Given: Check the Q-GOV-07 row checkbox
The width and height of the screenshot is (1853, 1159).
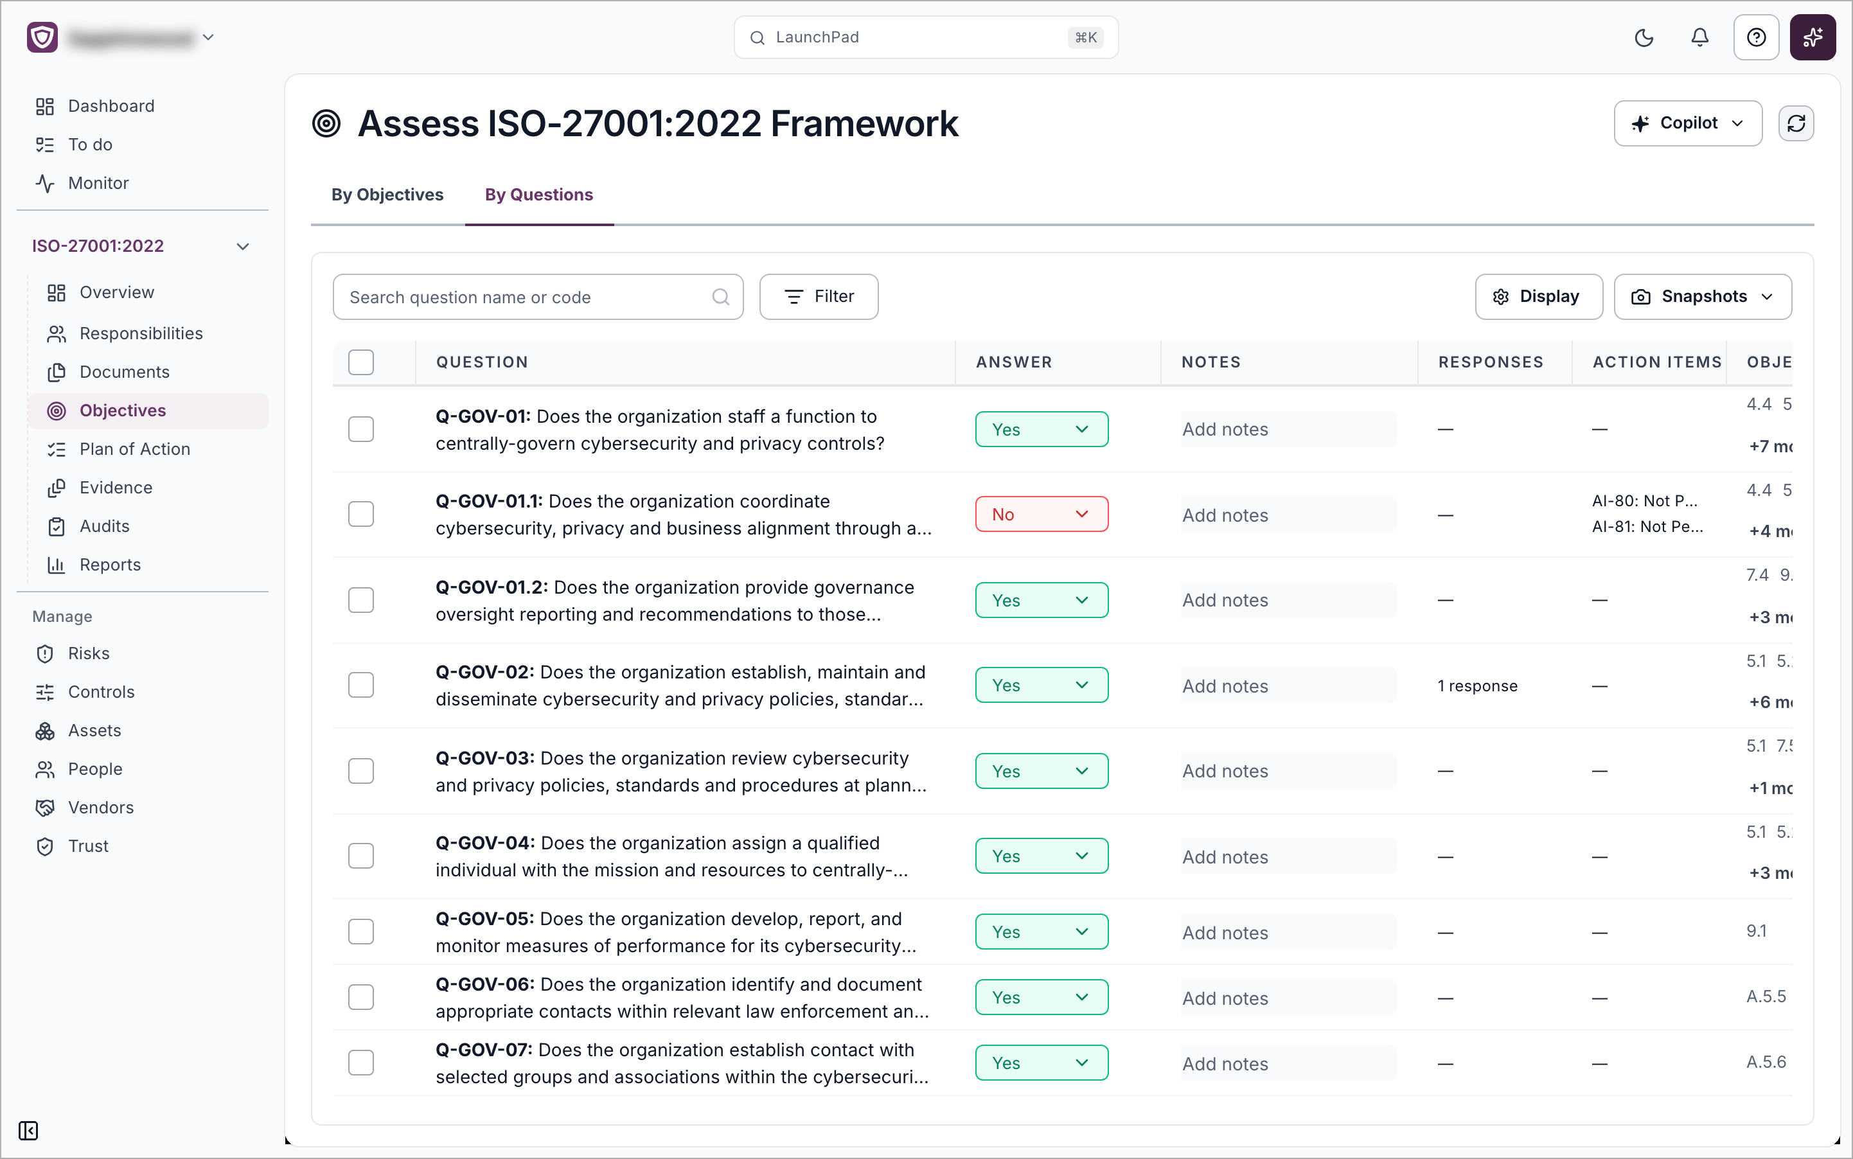Looking at the screenshot, I should click(x=360, y=1063).
